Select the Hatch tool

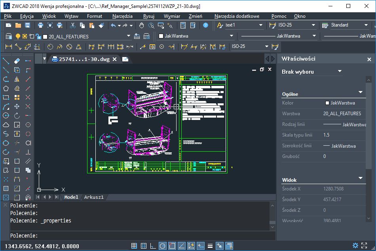pos(6,188)
